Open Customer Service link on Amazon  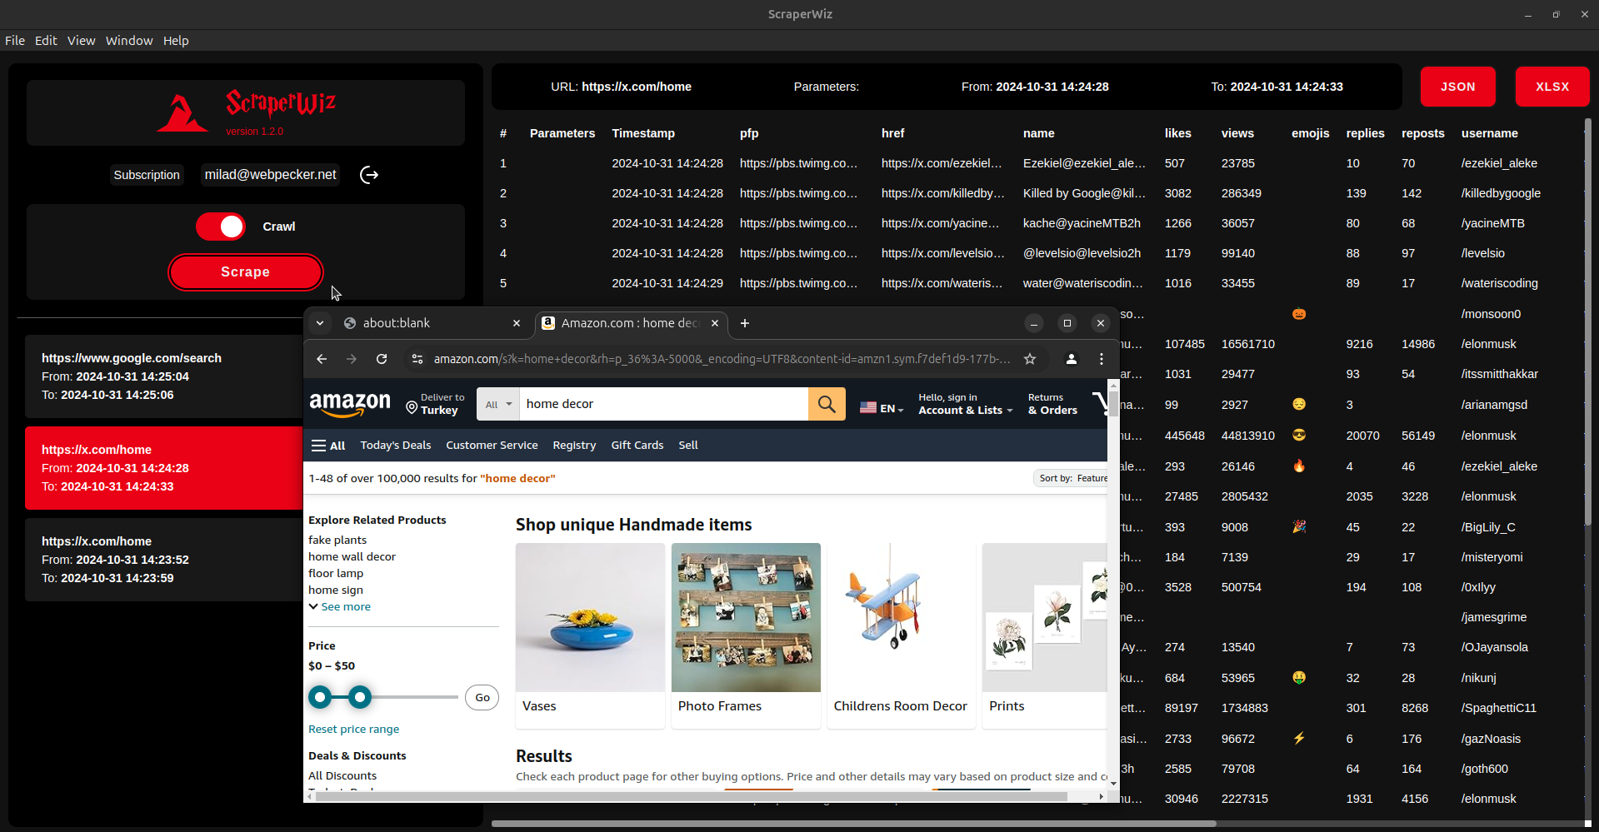(x=492, y=446)
